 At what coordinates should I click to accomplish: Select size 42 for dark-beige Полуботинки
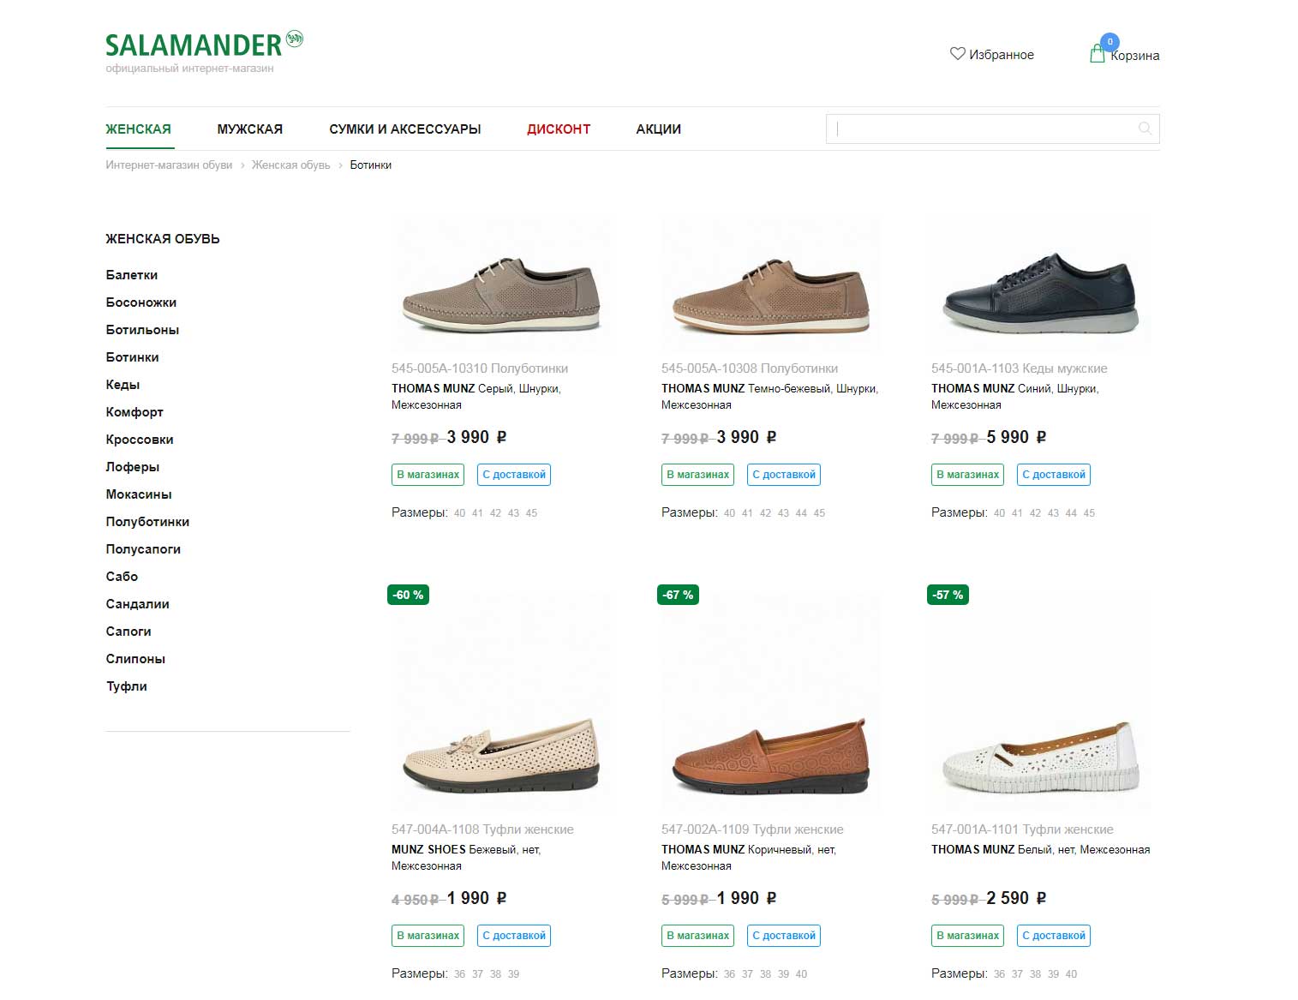pos(765,513)
